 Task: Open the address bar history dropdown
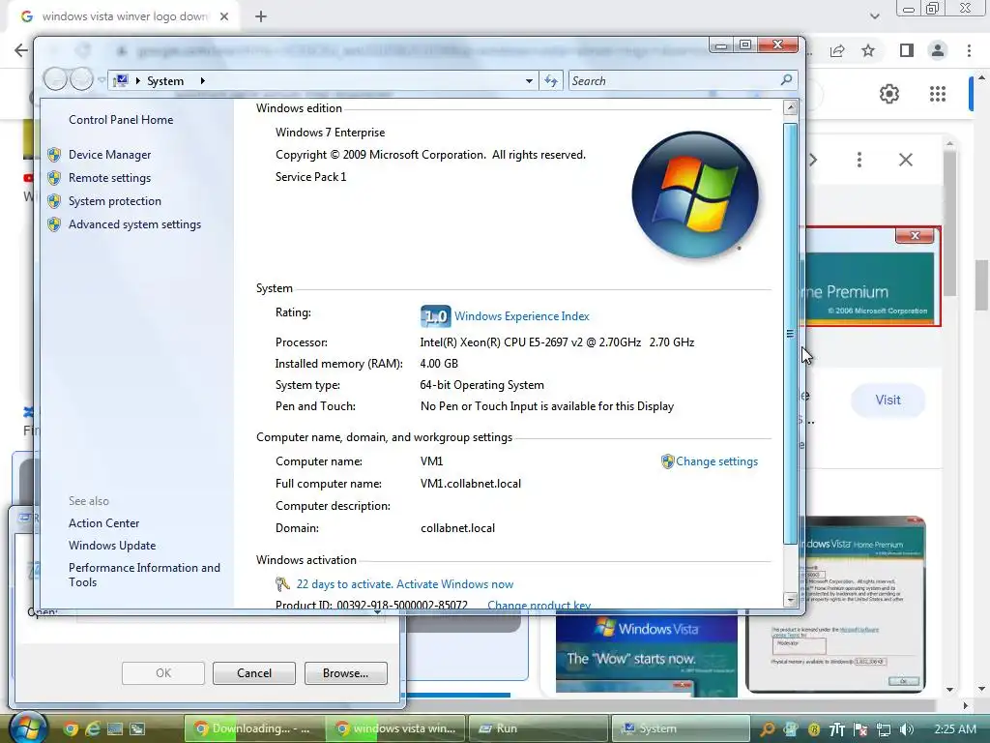529,81
